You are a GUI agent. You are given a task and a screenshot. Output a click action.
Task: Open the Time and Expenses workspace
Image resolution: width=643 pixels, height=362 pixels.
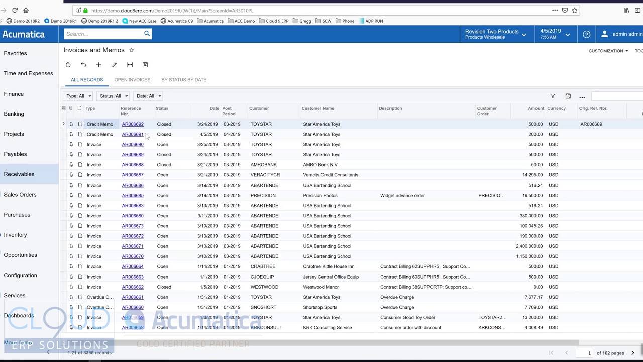pyautogui.click(x=28, y=73)
